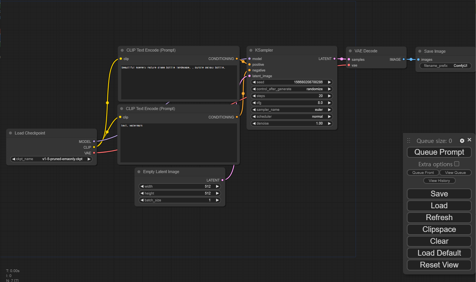Click the filename_prefix ComfyUI field
Screen dimensions: 476x282
(446, 66)
